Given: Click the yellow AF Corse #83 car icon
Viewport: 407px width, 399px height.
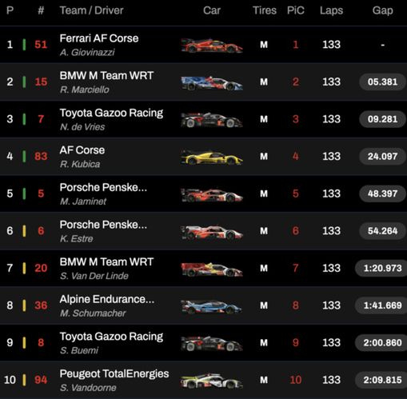Looking at the screenshot, I should pyautogui.click(x=212, y=157).
